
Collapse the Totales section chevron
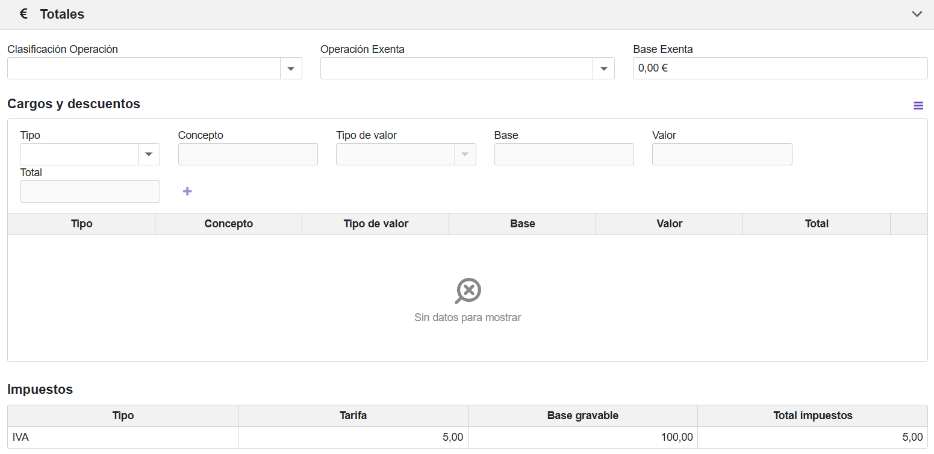(917, 14)
